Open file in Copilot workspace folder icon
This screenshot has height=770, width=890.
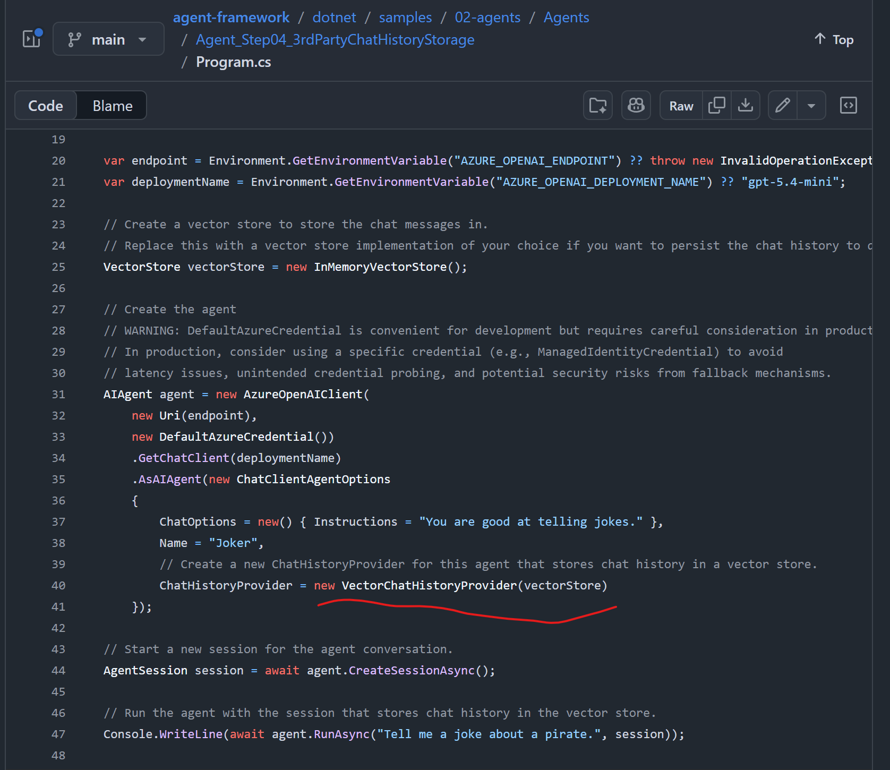[x=598, y=105]
